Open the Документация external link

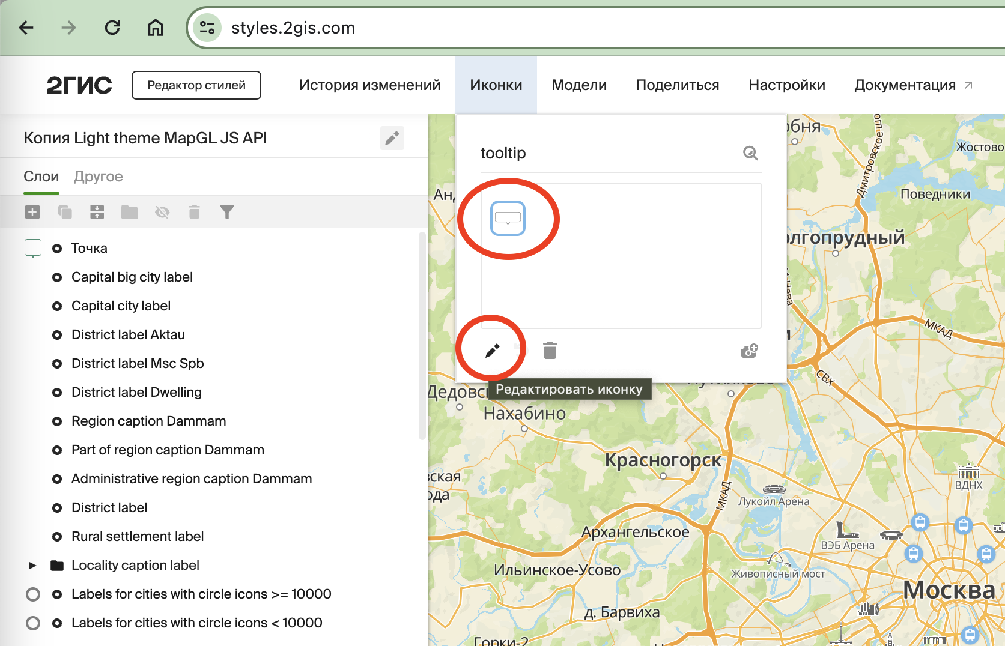(x=913, y=85)
